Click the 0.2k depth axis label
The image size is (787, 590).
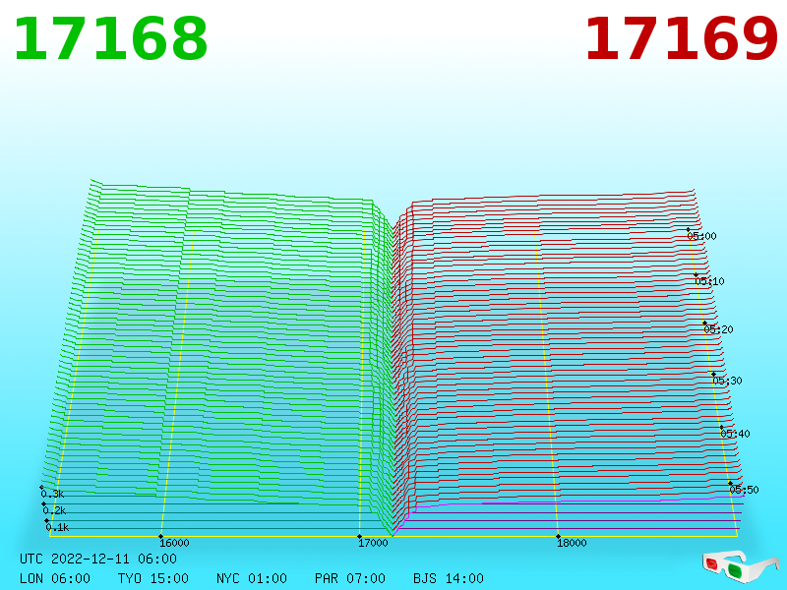pyautogui.click(x=54, y=510)
